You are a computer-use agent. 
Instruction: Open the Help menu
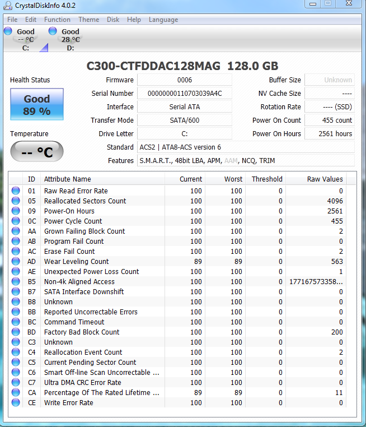click(134, 20)
